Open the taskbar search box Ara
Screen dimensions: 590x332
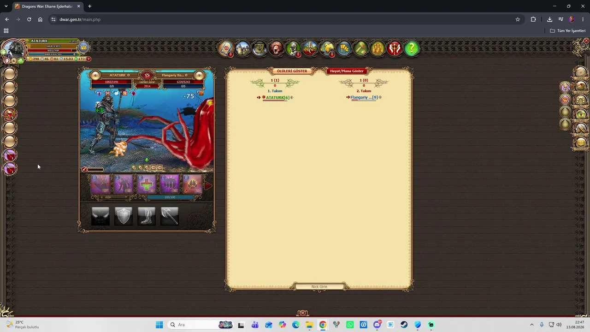coord(201,325)
